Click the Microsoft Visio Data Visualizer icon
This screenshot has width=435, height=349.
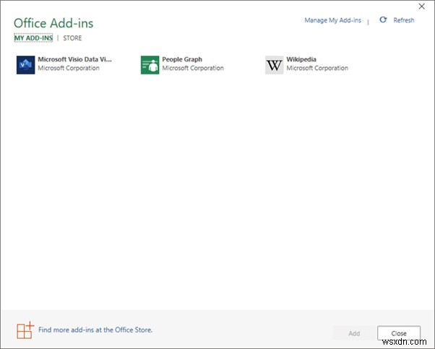coord(25,65)
